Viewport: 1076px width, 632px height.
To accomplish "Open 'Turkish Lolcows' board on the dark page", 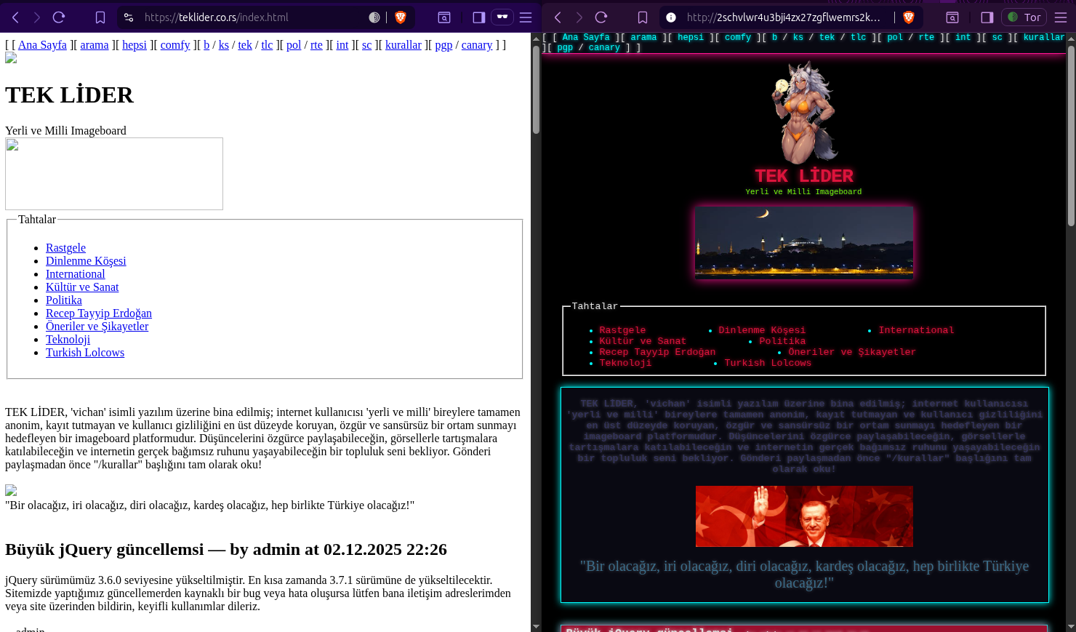I will coord(767,363).
